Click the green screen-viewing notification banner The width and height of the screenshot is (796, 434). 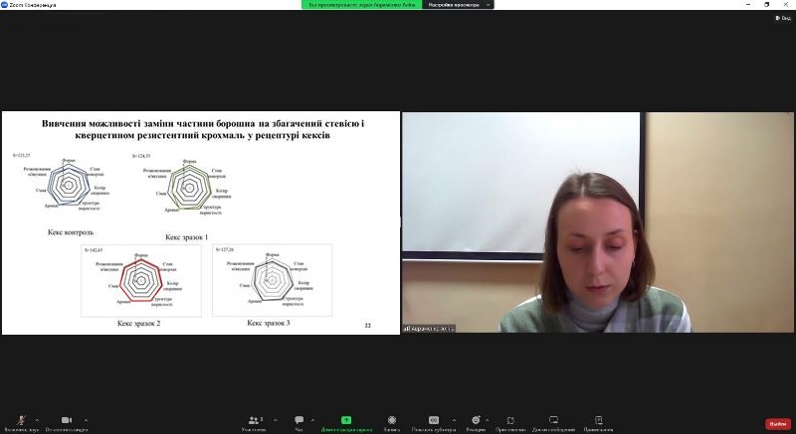coord(362,5)
